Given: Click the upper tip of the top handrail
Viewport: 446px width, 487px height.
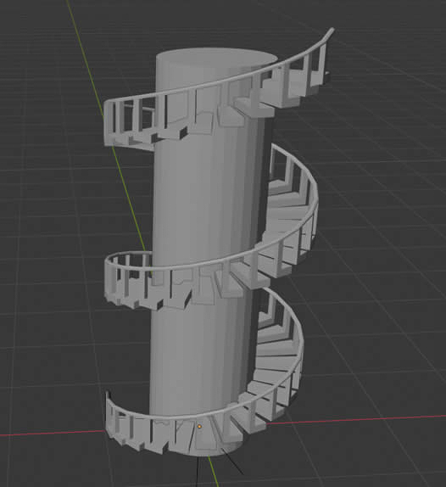Looking at the screenshot, I should [x=332, y=31].
